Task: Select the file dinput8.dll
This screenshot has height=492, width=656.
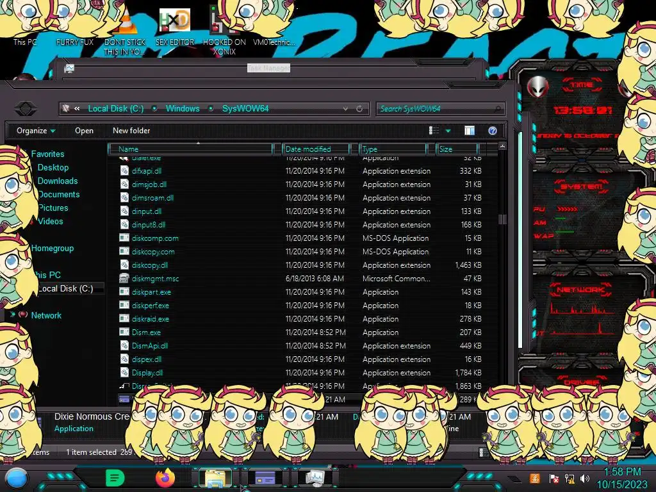Action: point(148,224)
